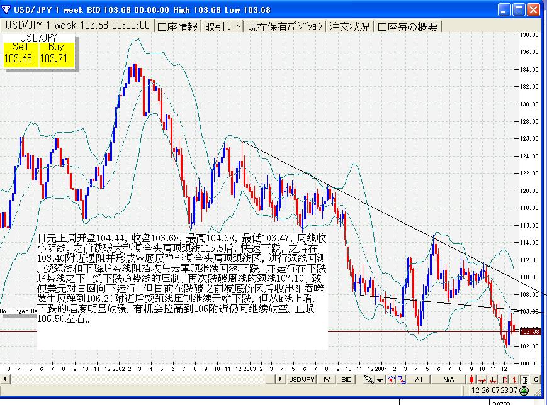Click the vertical expand chart icon
The image size is (547, 405).
[504, 380]
